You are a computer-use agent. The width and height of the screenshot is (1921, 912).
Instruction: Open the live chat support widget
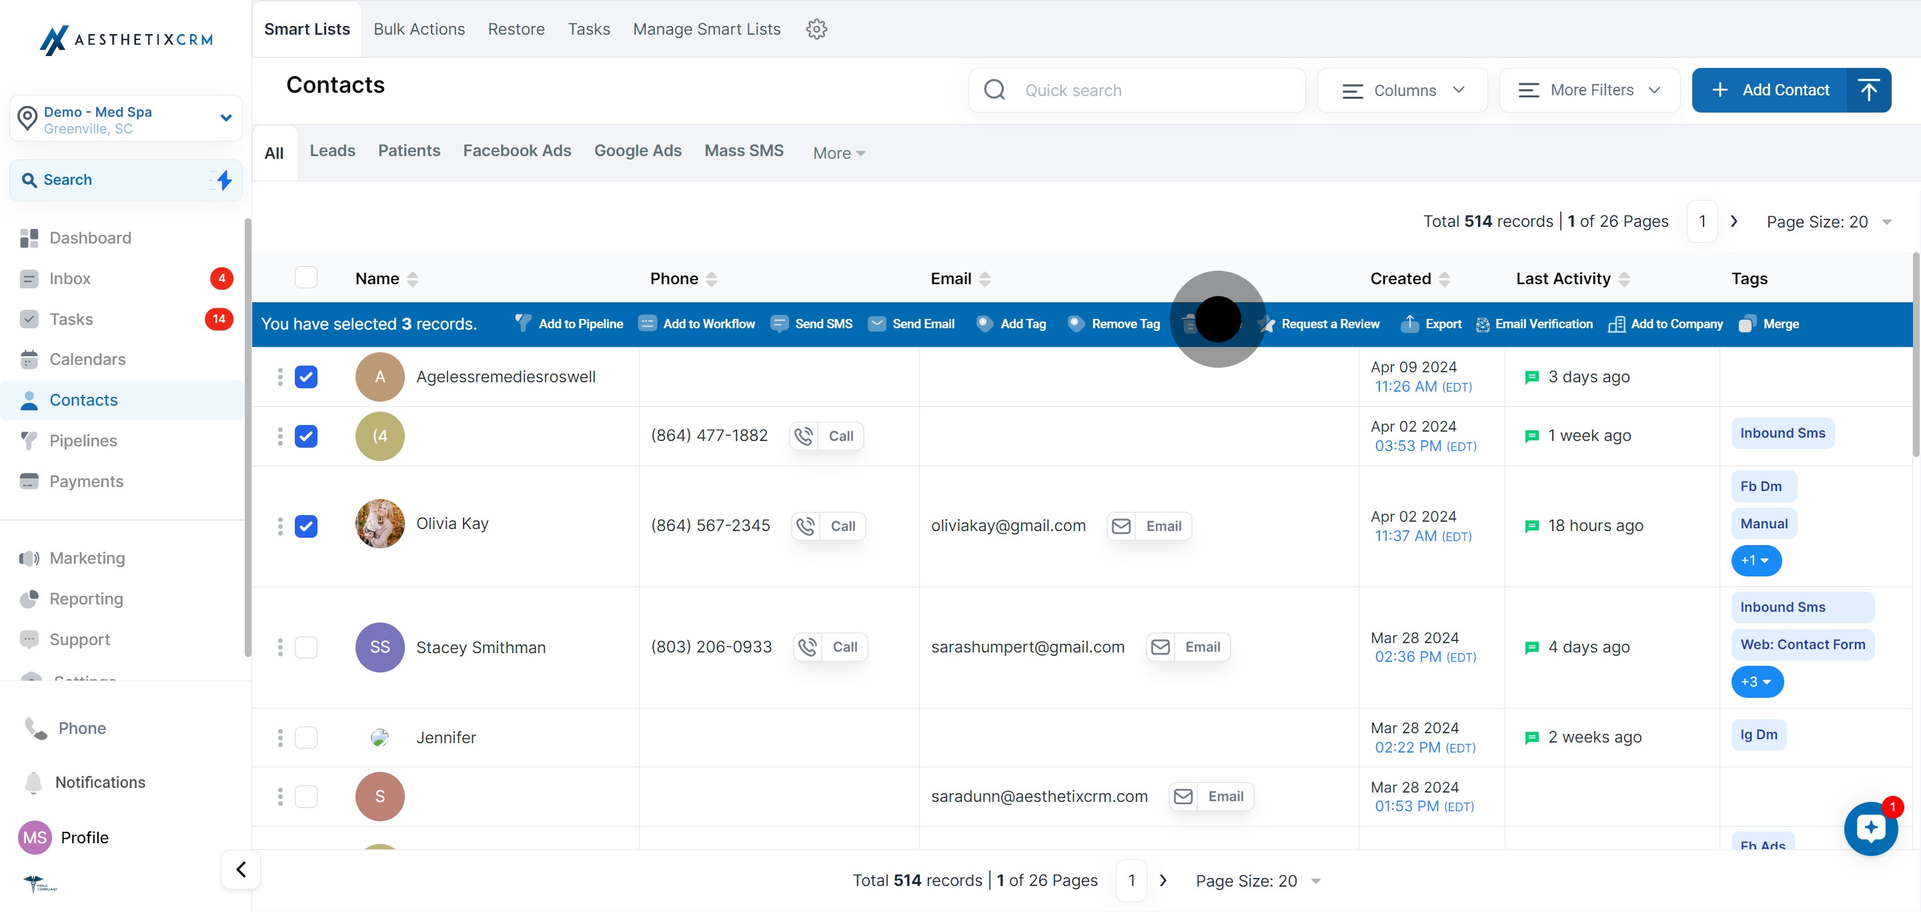click(x=1870, y=828)
